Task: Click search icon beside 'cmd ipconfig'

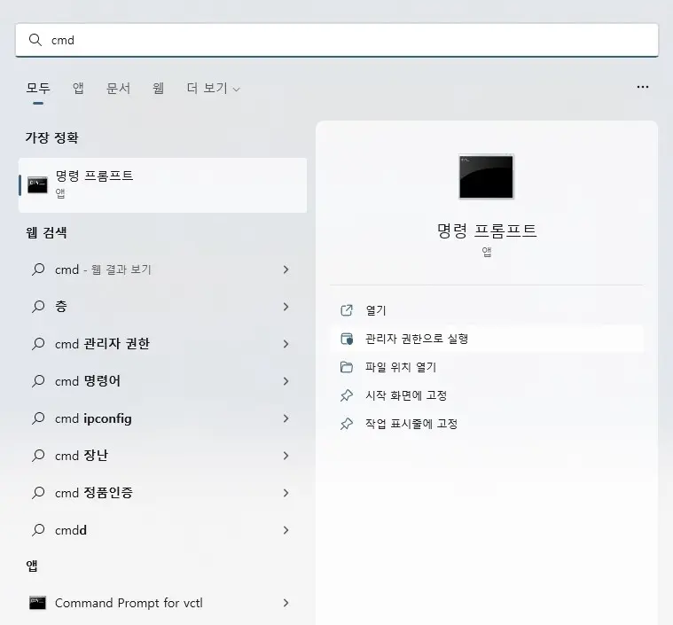Action: pyautogui.click(x=38, y=418)
